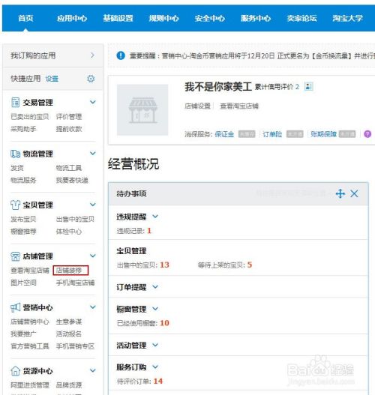Open 我要寄快递

[x=72, y=180]
